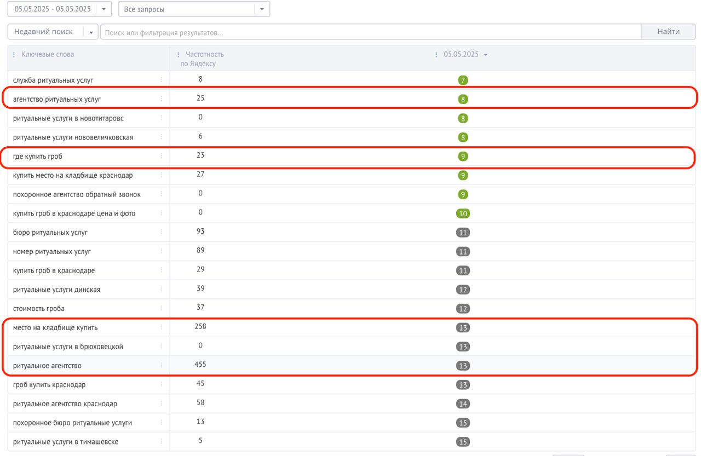Select the агентство ритуальных услуг keyword
This screenshot has width=701, height=456.
tap(57, 99)
